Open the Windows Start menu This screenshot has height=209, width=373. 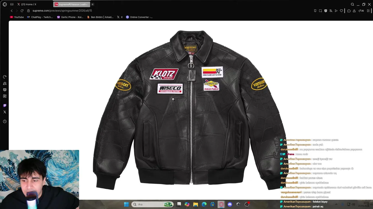tap(126, 204)
